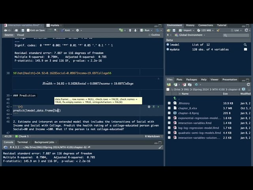Open the Global Environment dropdown
The width and height of the screenshot is (253, 190).
tap(190, 35)
